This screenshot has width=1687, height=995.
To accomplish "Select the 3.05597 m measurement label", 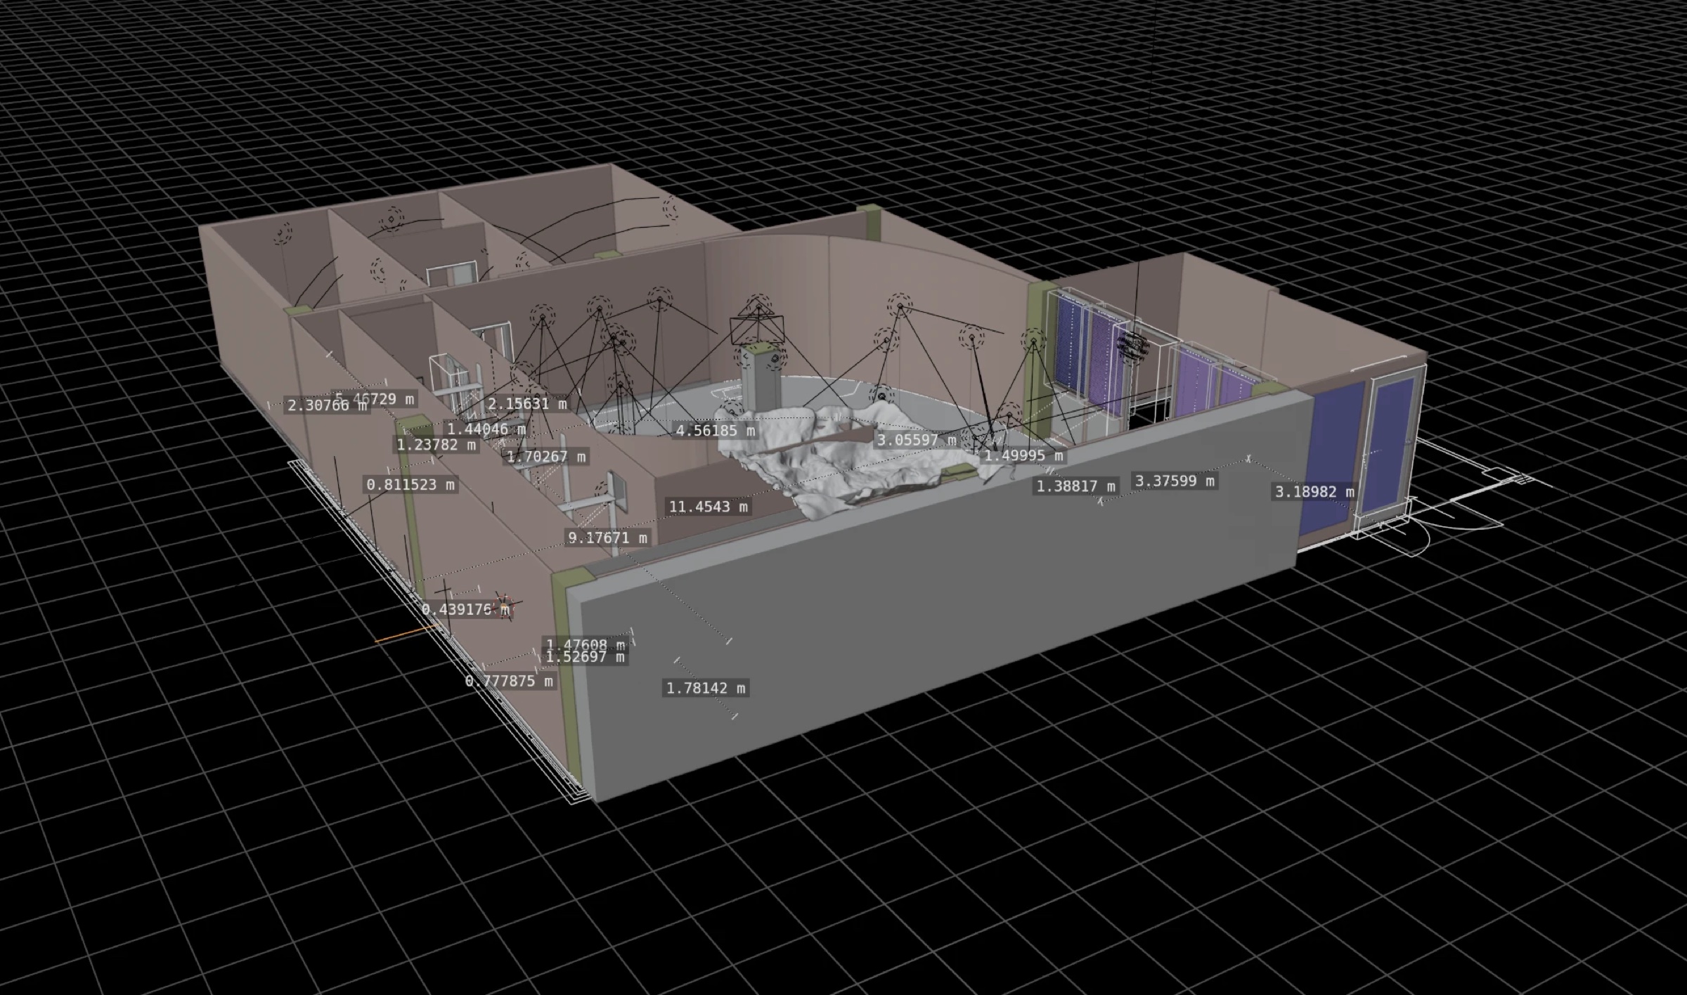I will [917, 441].
